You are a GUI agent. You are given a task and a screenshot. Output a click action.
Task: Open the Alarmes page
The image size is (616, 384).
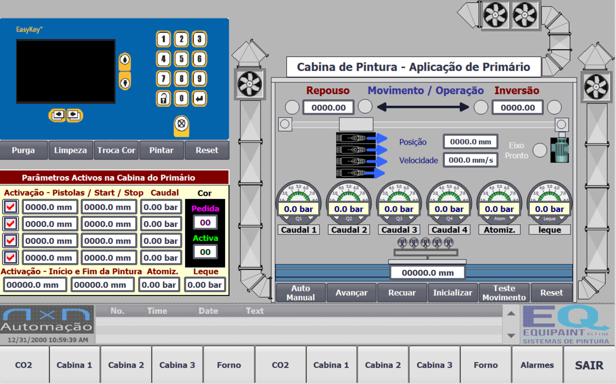coord(537,365)
